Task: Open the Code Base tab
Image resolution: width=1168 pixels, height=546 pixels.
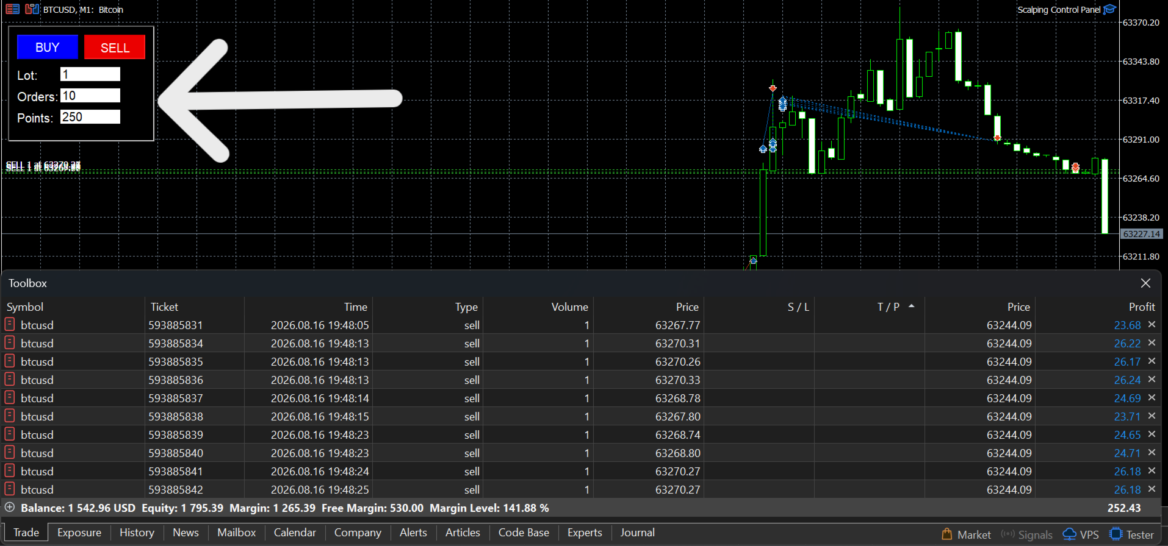Action: point(524,533)
